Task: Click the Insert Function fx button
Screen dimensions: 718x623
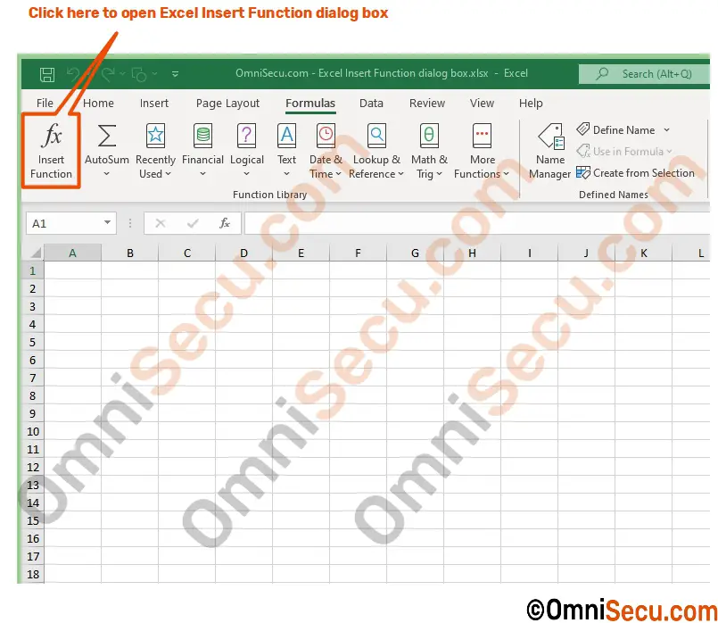Action: click(x=51, y=151)
